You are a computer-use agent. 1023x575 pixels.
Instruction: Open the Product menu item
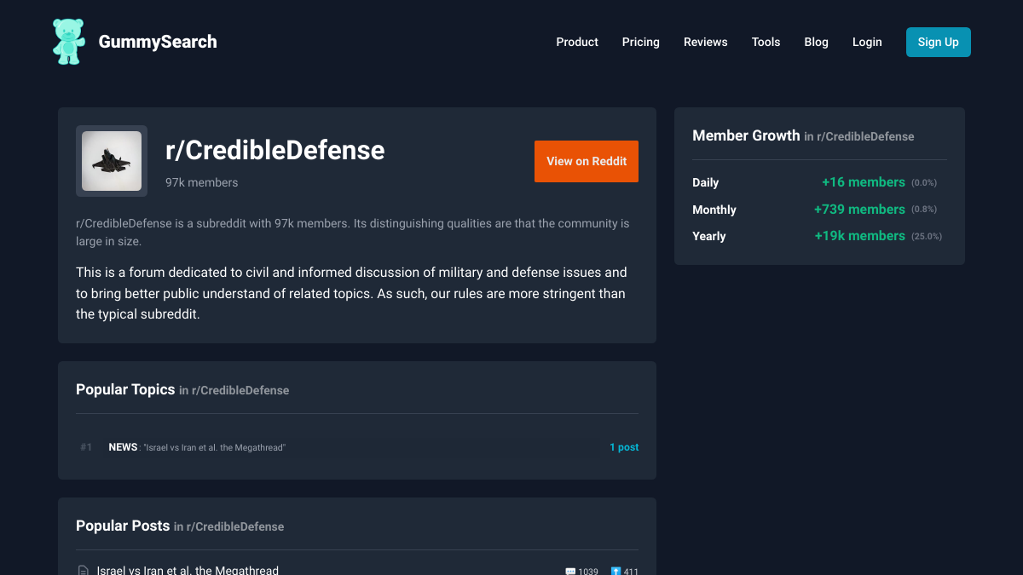tap(577, 42)
